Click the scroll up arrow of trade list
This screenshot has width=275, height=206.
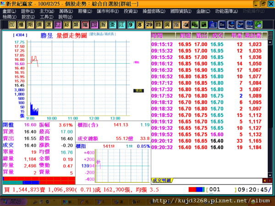point(270,42)
